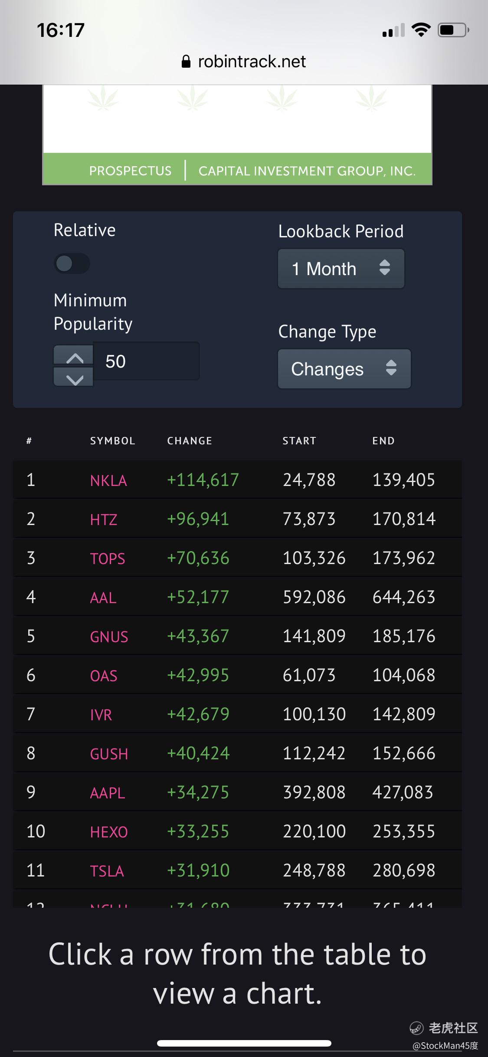Open Capital Investment Group, Inc. ad link
The image size is (488, 1057).
[x=307, y=171]
